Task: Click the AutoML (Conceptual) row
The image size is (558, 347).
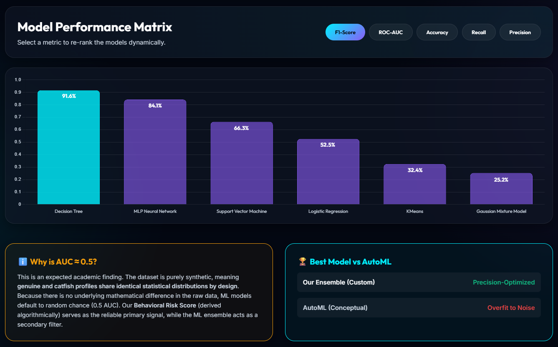Action: tap(419, 308)
